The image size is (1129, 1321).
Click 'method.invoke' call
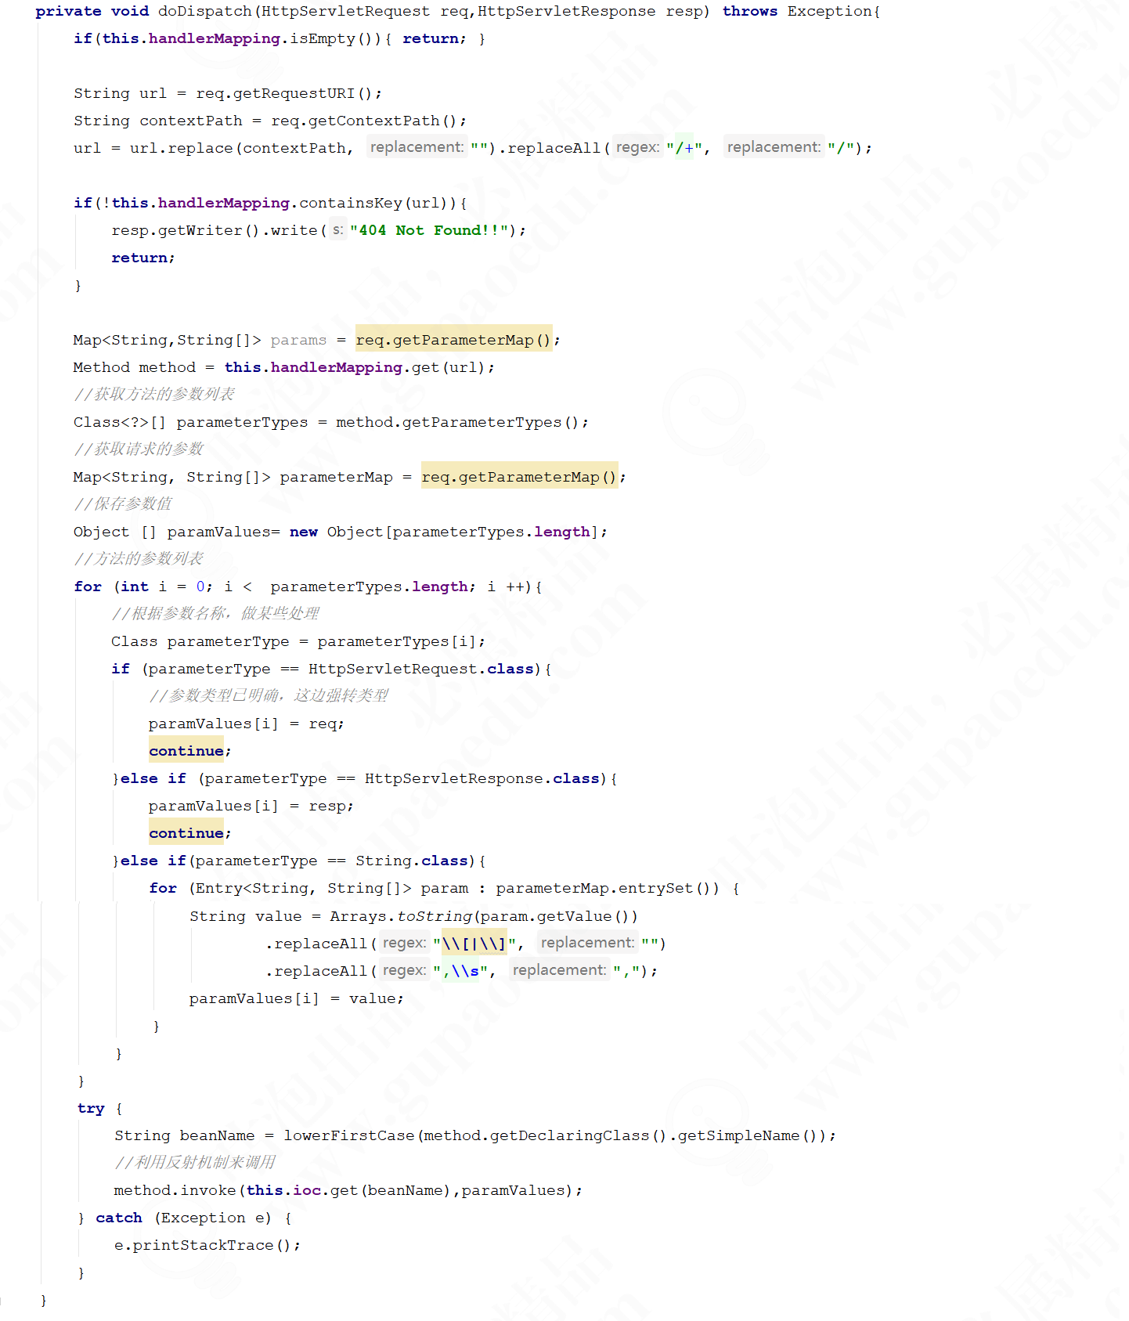(x=175, y=1191)
